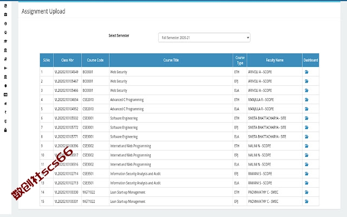Click faculty 'RAMANI S - SCOPE' in row 13
The width and height of the screenshot is (347, 217).
pyautogui.click(x=260, y=183)
